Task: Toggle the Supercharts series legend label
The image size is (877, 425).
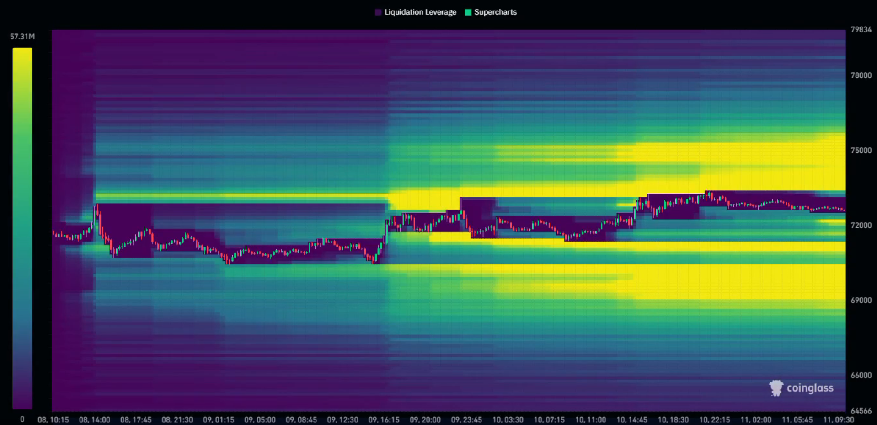Action: click(495, 12)
